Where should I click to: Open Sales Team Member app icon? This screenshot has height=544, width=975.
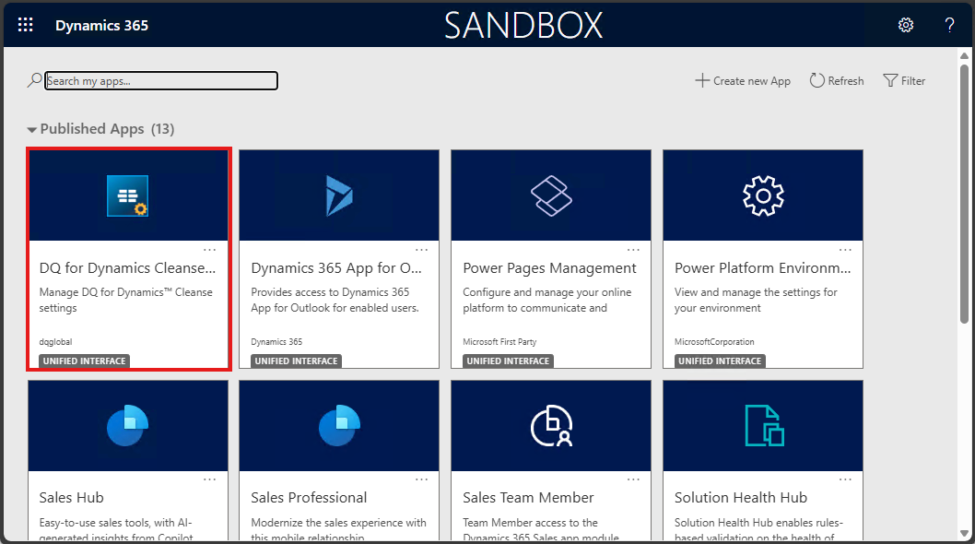pyautogui.click(x=551, y=426)
